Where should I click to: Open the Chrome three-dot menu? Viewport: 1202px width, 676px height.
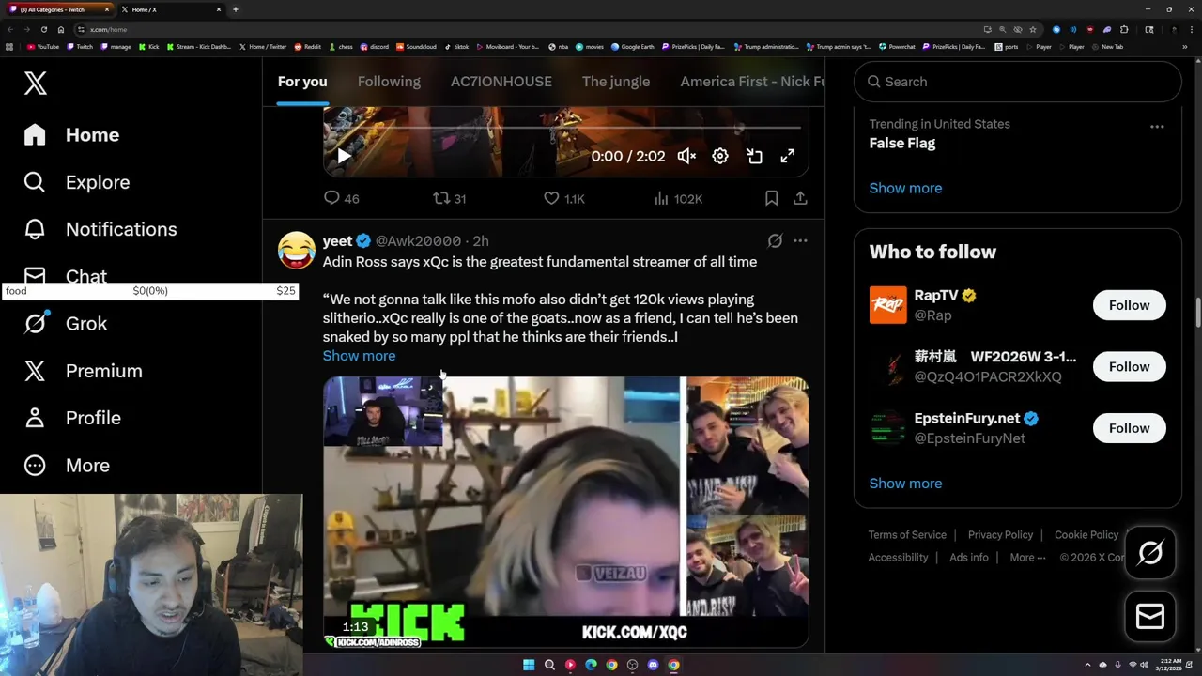coord(1192,29)
